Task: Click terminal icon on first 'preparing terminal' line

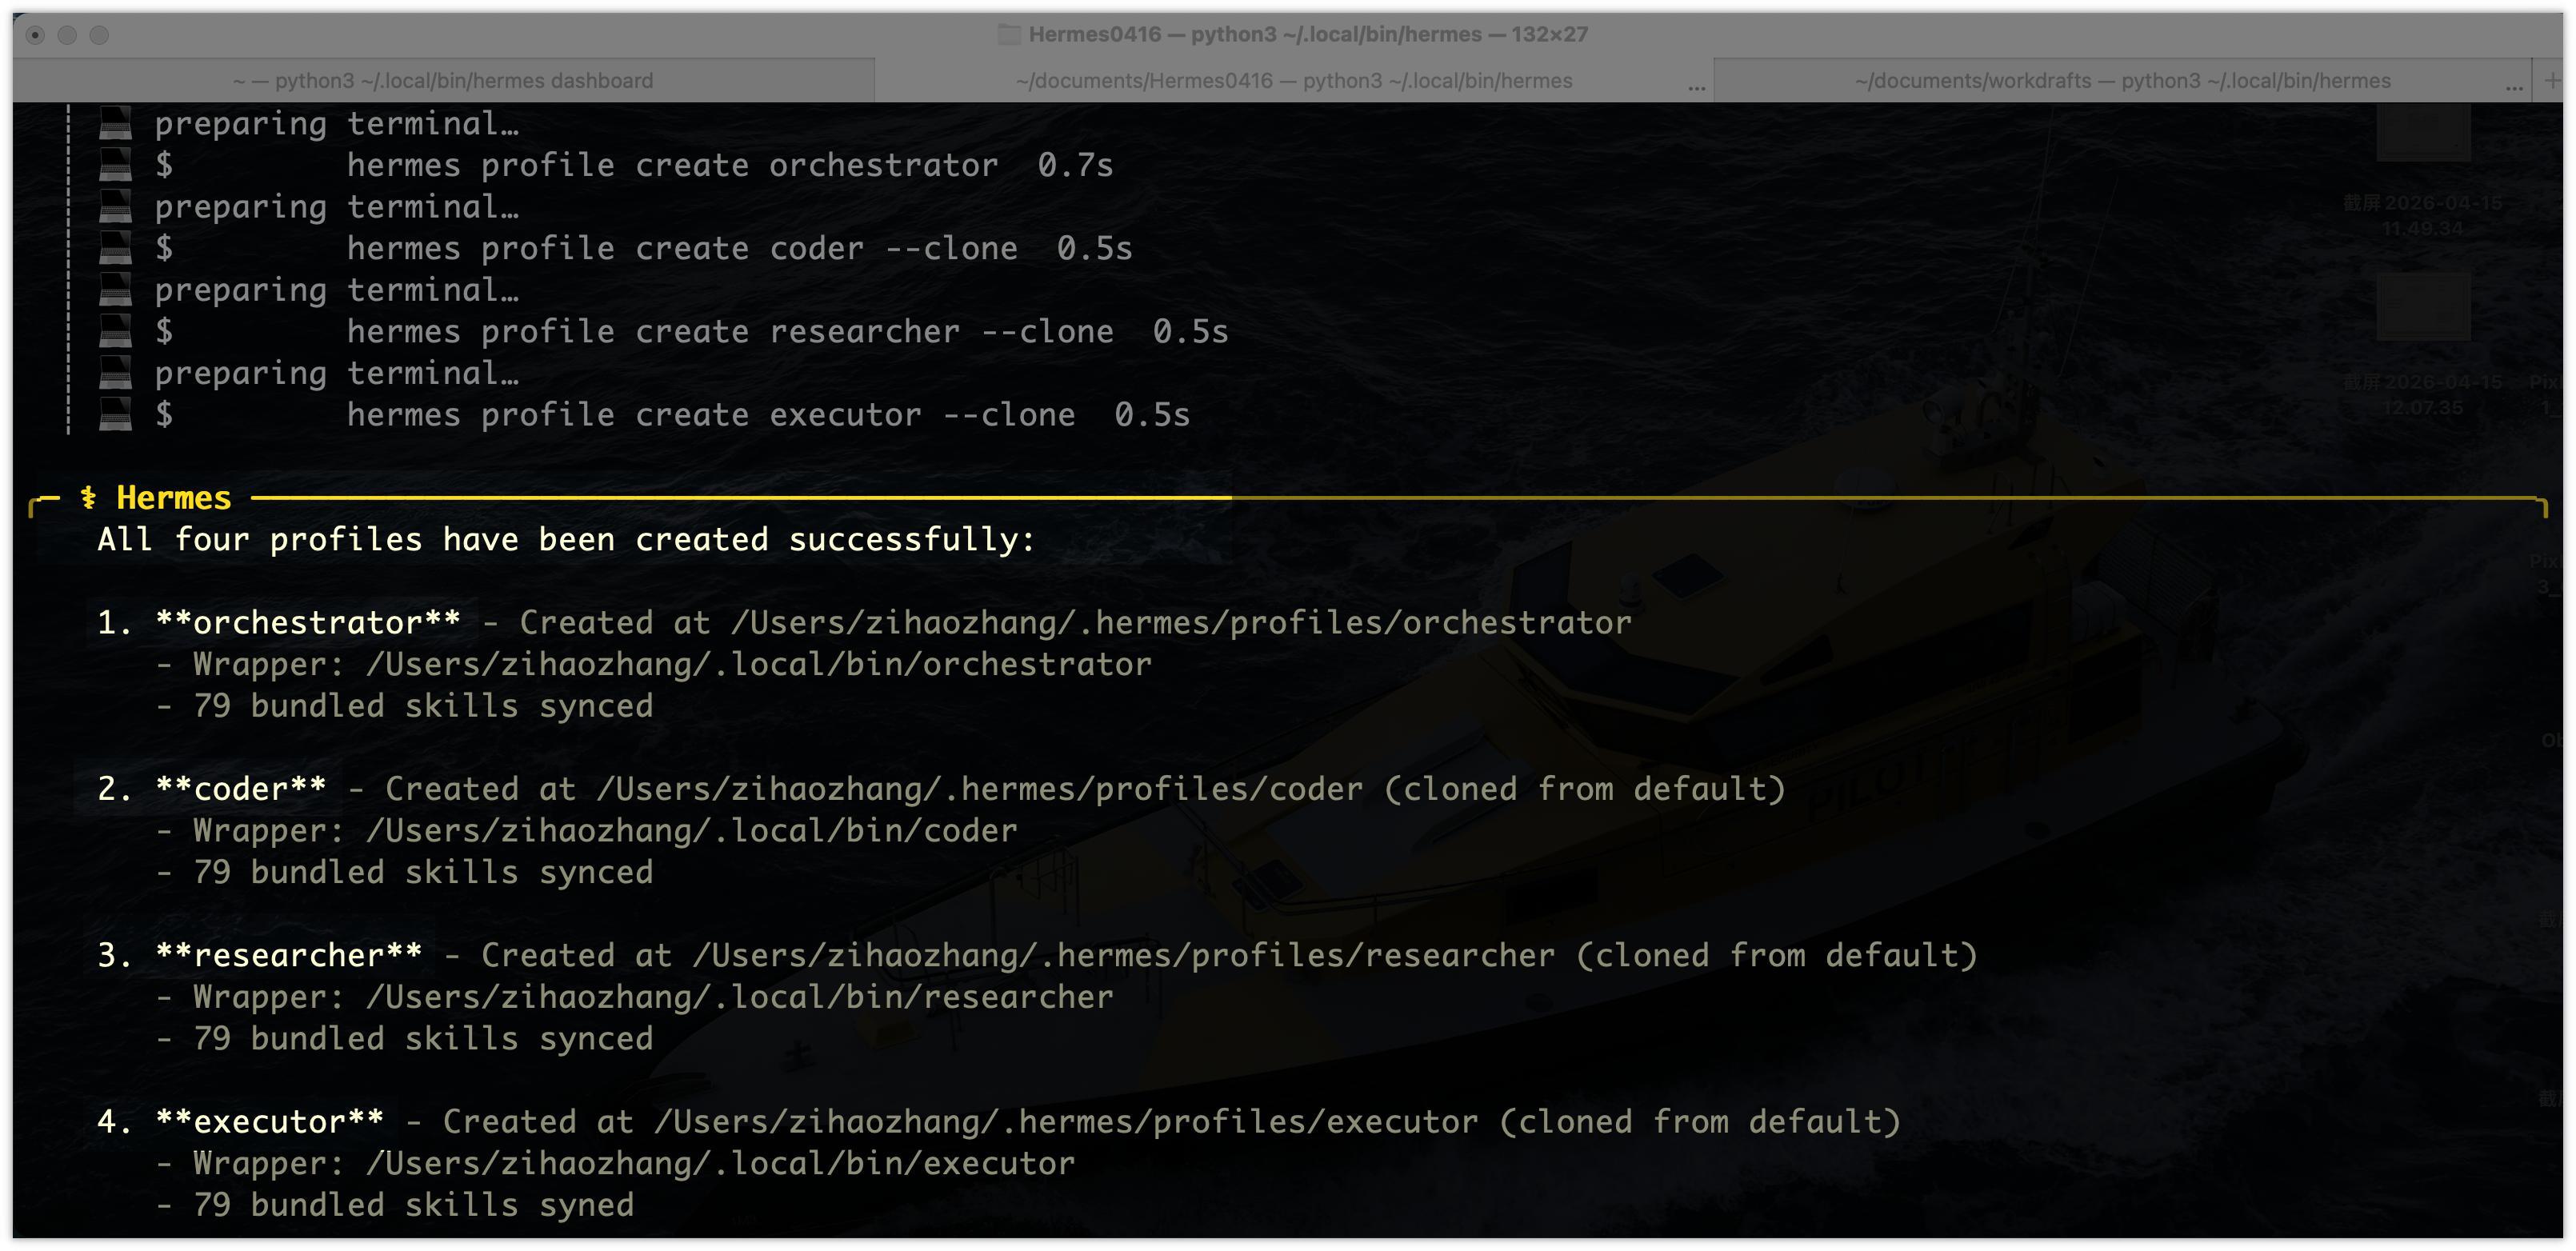Action: pos(115,123)
